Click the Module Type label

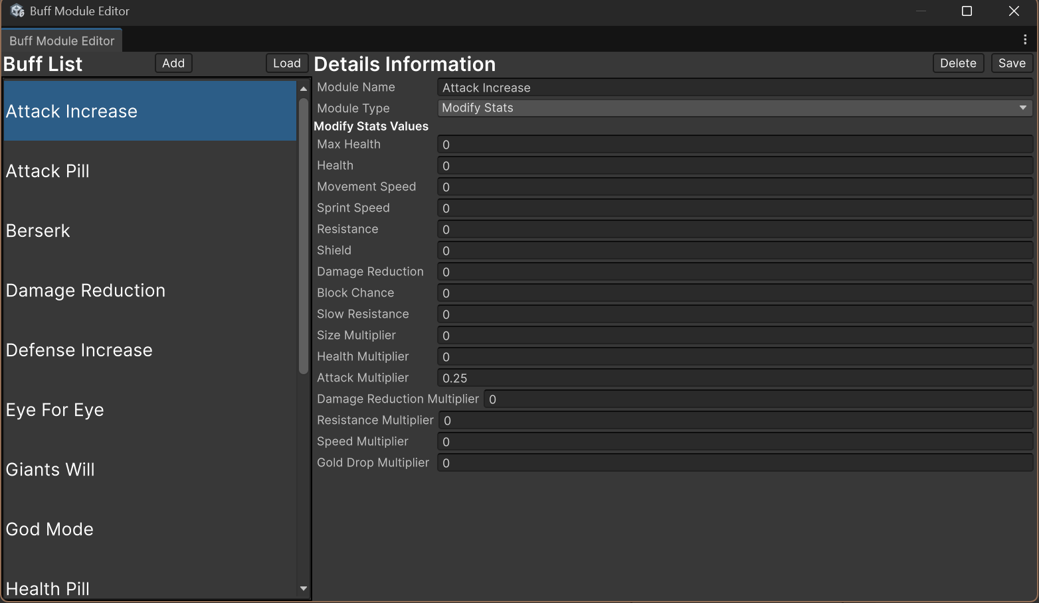353,108
